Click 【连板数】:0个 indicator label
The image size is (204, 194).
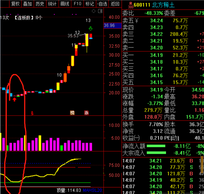(28, 17)
